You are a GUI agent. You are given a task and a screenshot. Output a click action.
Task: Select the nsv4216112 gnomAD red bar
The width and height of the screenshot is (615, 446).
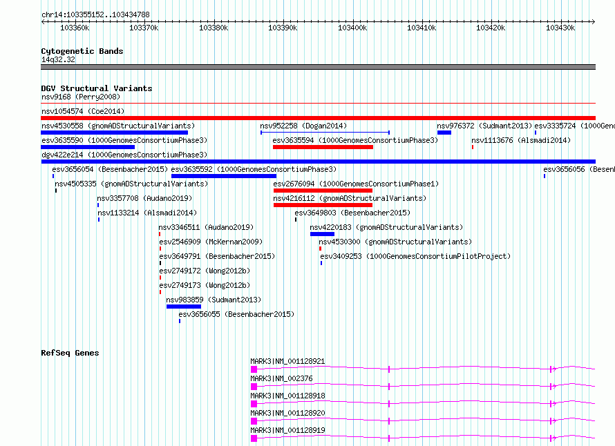pyautogui.click(x=323, y=205)
